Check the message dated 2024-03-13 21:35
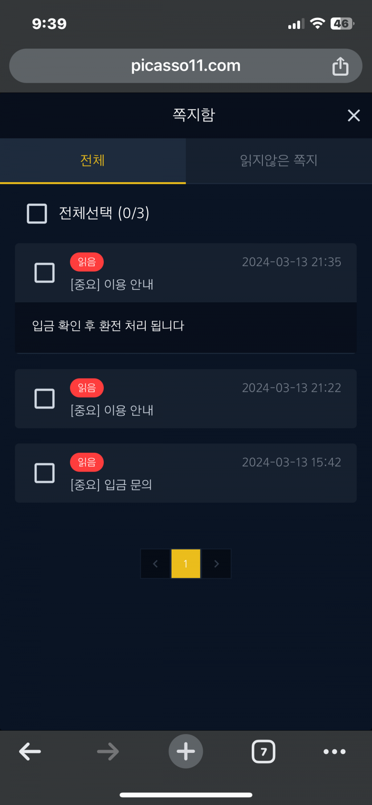The image size is (372, 805). 45,272
